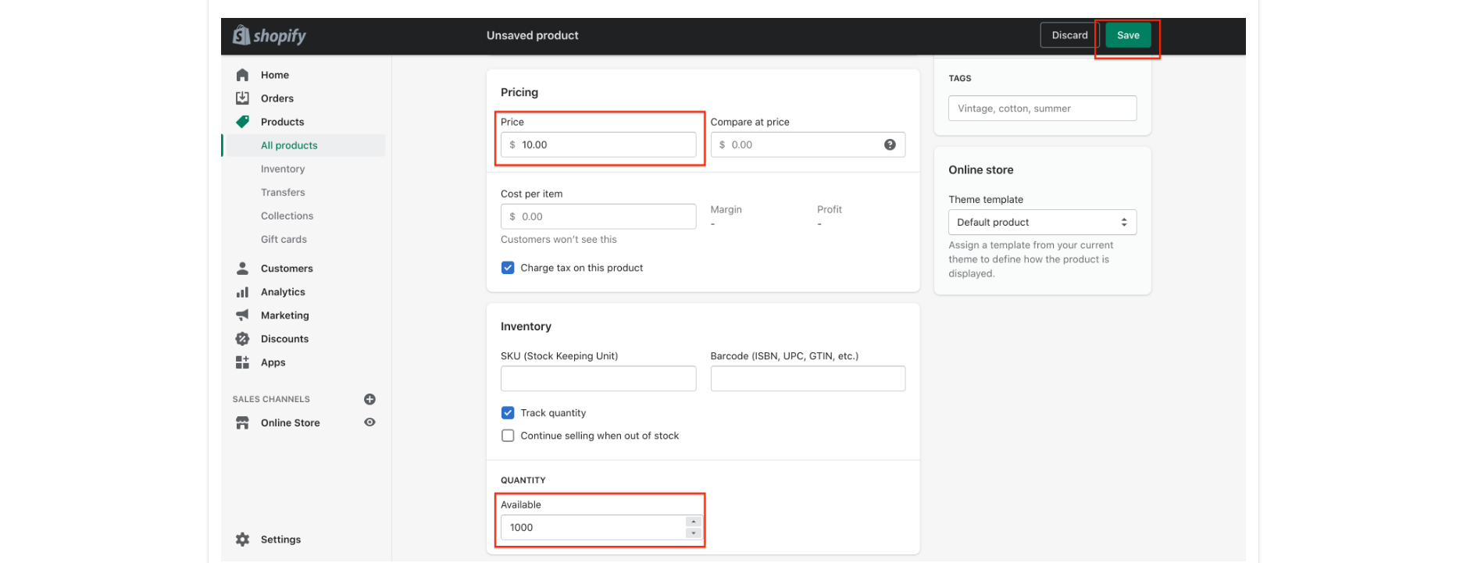Open Inventory submenu item
Screen dimensions: 1474x563
tap(283, 169)
